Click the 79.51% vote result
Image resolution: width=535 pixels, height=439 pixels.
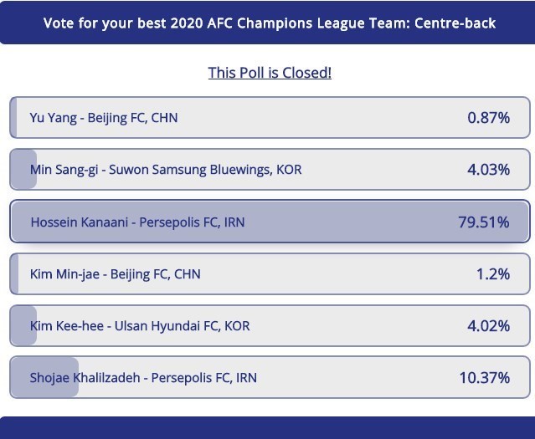point(484,222)
